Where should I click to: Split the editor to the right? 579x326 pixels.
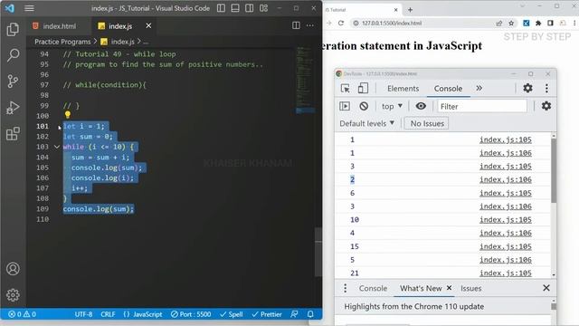coord(296,25)
